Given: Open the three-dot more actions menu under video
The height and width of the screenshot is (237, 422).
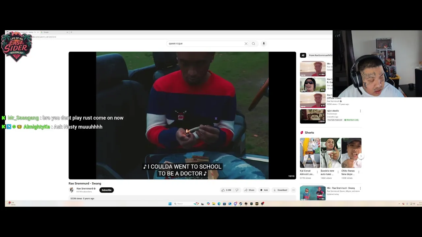Looking at the screenshot, I should [293, 190].
